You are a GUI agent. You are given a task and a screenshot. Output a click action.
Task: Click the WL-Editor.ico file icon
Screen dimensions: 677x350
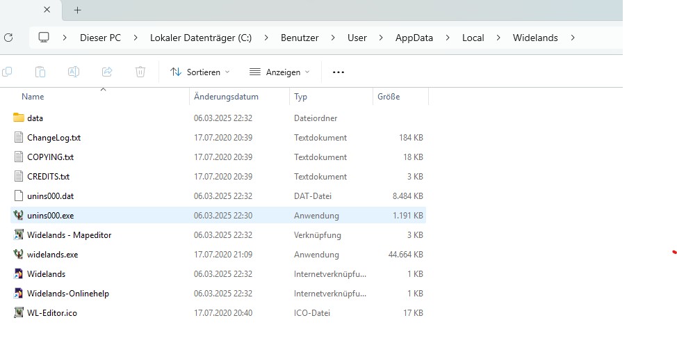tap(19, 312)
